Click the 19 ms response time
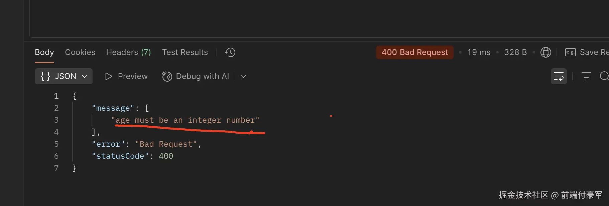Viewport: 609px width, 206px height. tap(479, 52)
